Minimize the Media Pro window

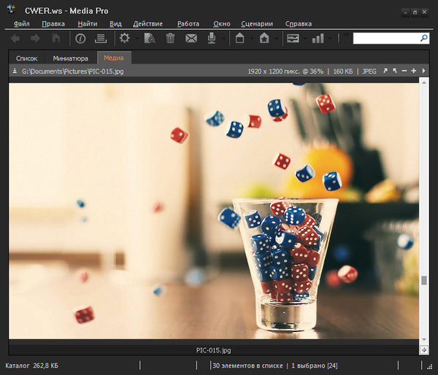(x=406, y=12)
